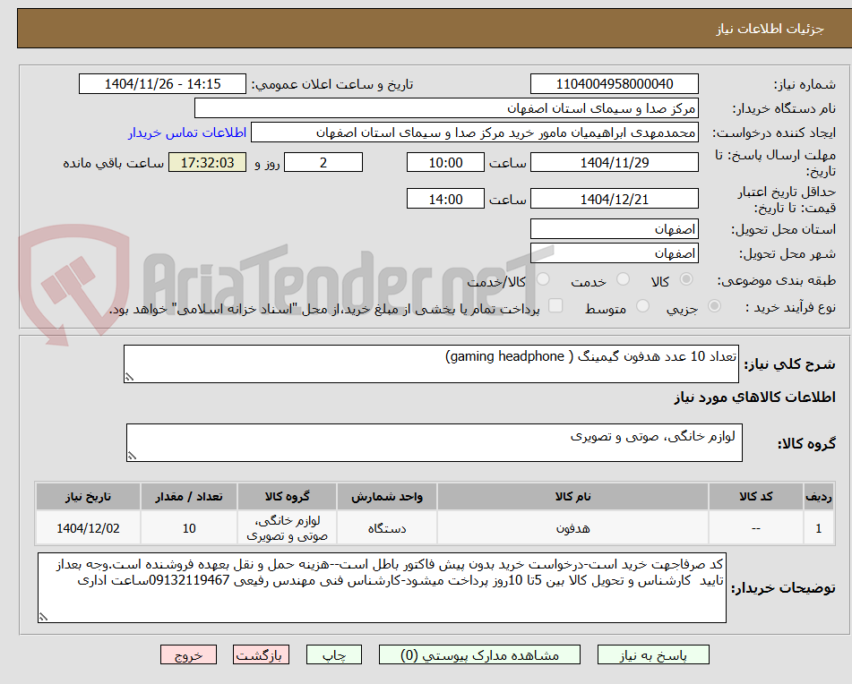The height and width of the screenshot is (684, 852).
Task: Select the کالا radio button
Action: 686,279
